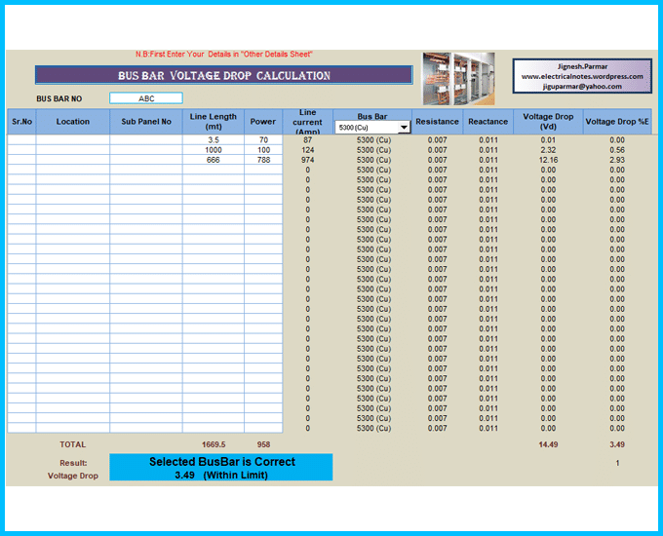Click the www.electricalnotes.wordpress.com link
Viewport: 663px width, 536px height.
pyautogui.click(x=582, y=77)
